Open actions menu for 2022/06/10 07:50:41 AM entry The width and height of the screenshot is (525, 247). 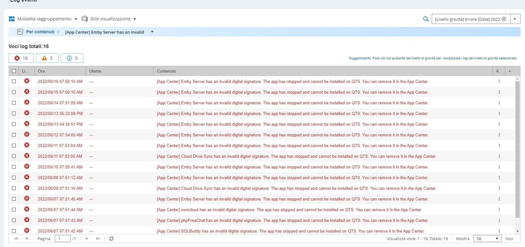pyautogui.click(x=499, y=167)
